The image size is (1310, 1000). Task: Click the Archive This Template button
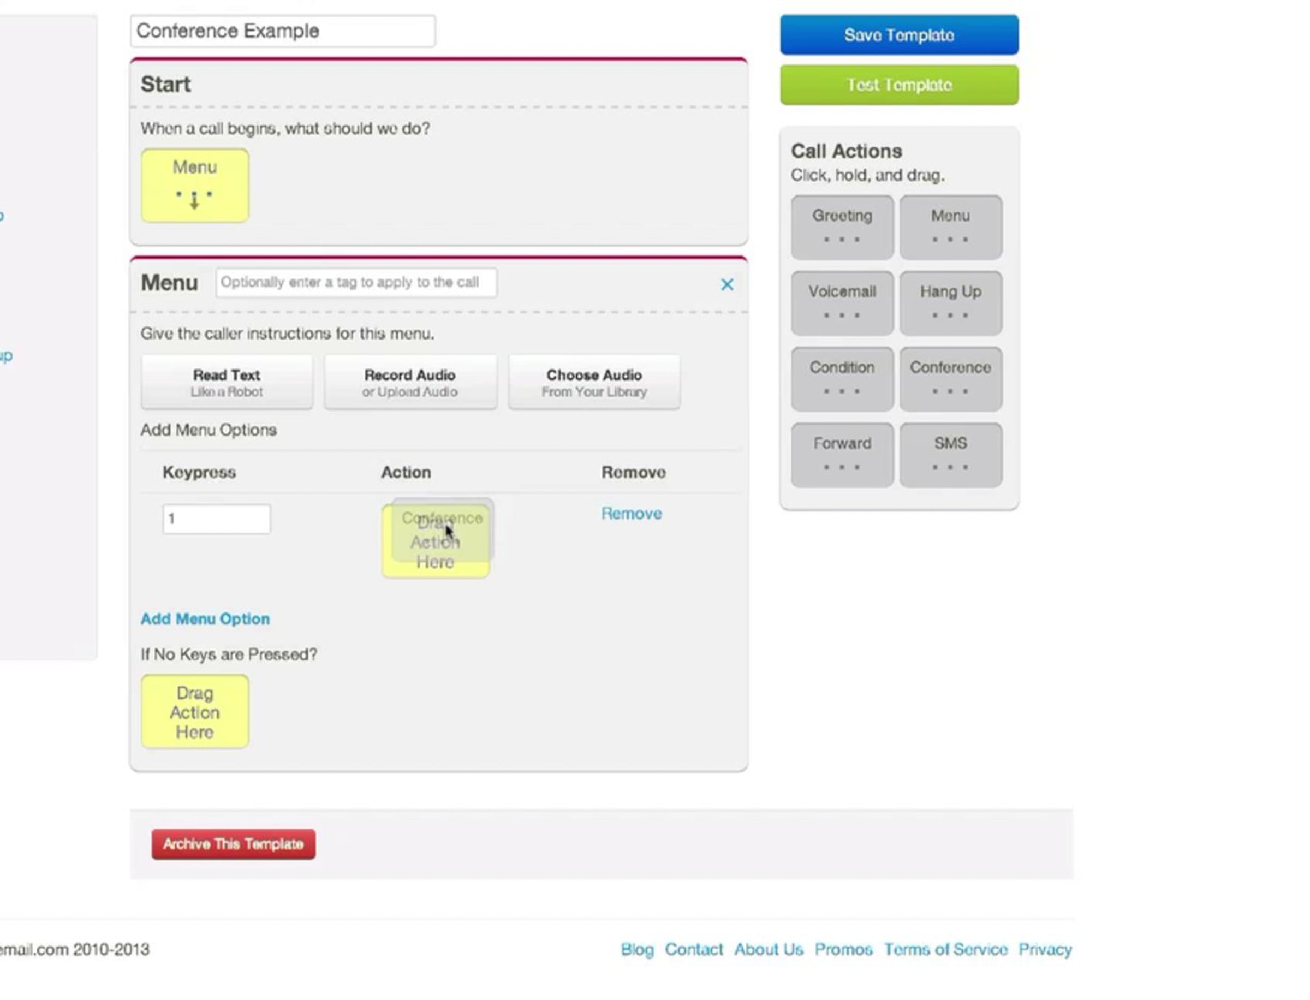pyautogui.click(x=233, y=844)
